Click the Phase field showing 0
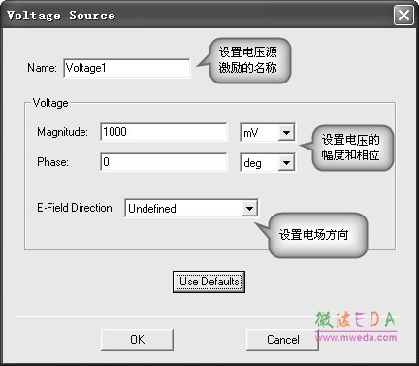 tap(164, 162)
